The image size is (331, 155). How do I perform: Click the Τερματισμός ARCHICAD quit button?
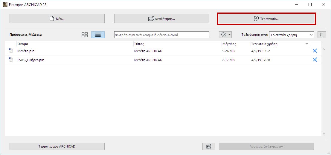pyautogui.click(x=57, y=146)
